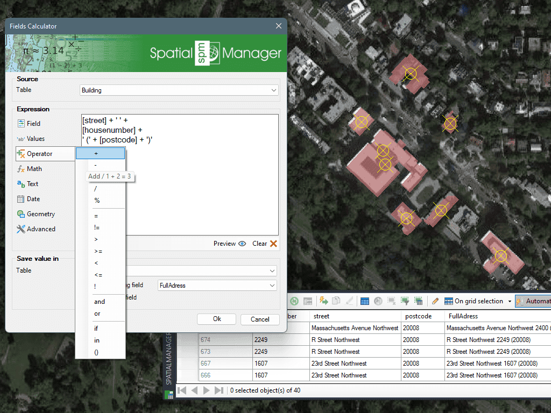The height and width of the screenshot is (413, 551).
Task: Click street cell 'Massachusetts Avenue Northwest'
Action: tap(355, 328)
